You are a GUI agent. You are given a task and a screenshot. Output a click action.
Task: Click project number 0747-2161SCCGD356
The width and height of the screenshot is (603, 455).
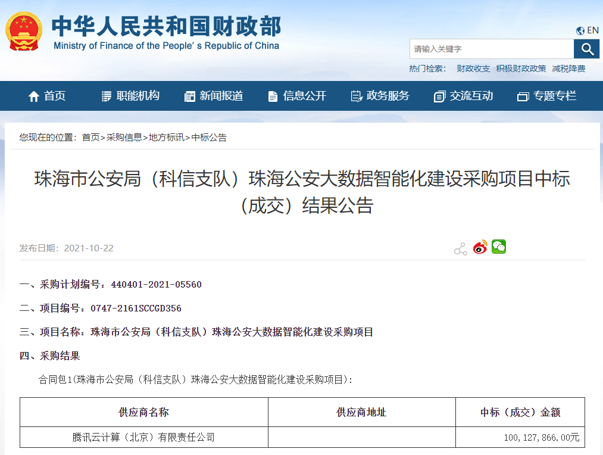136,308
